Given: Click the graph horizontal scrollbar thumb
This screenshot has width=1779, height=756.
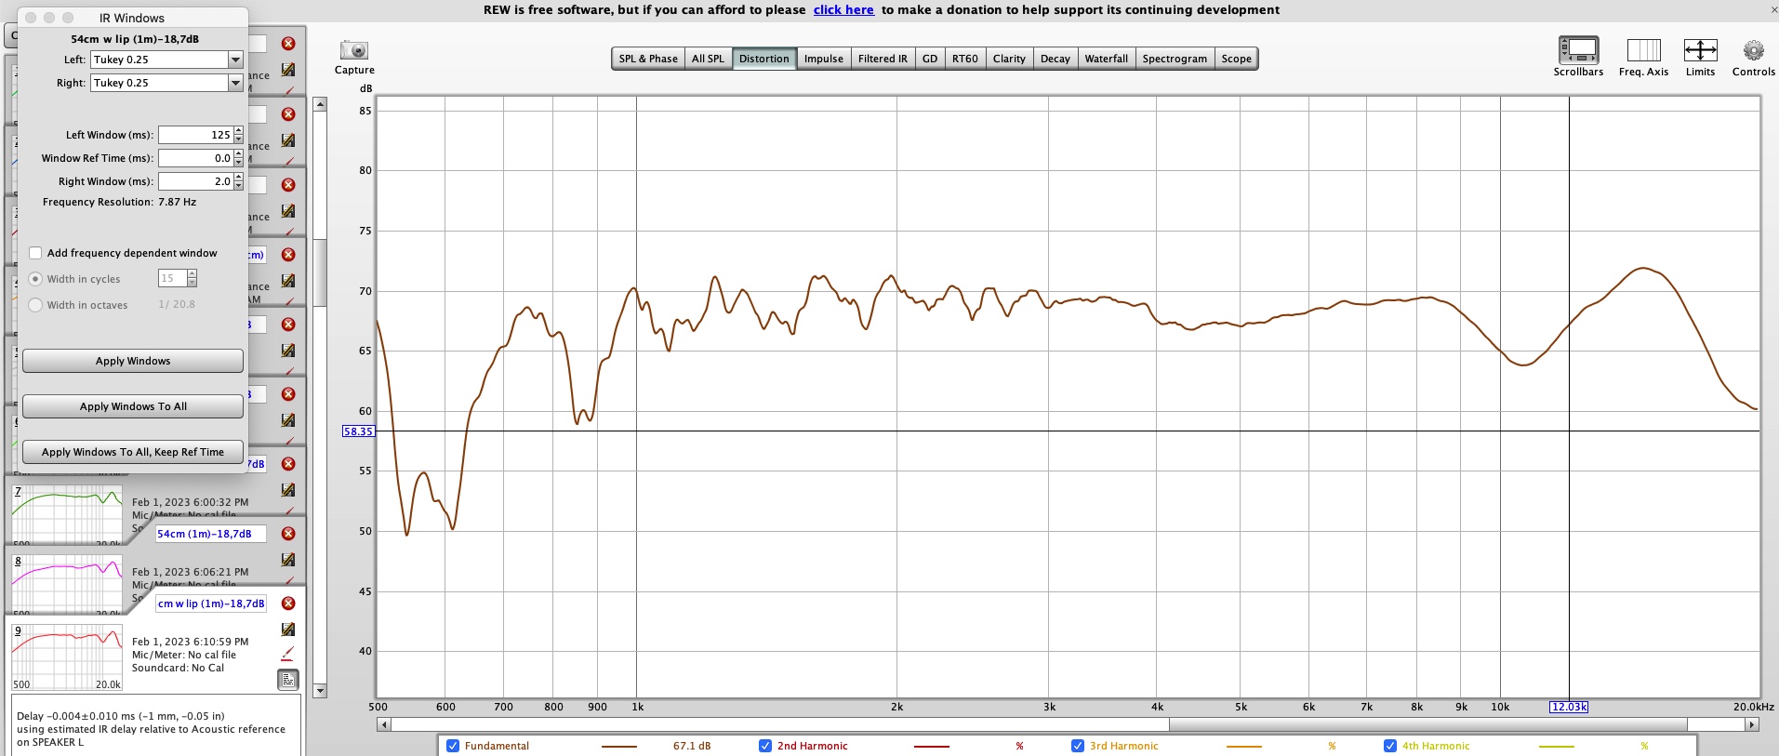Looking at the screenshot, I should tap(1427, 724).
